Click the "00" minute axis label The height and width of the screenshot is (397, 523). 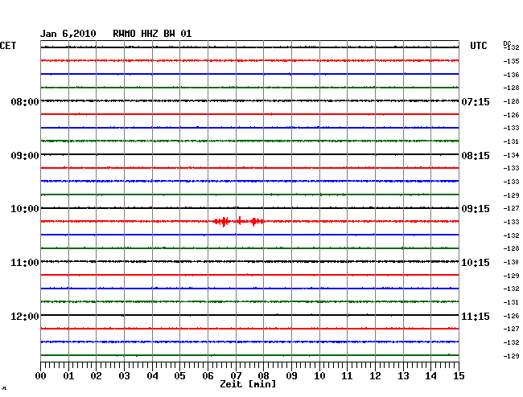tap(41, 376)
